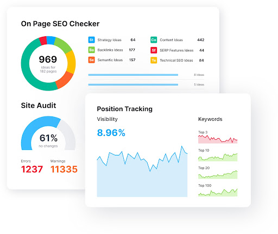Click the Warnings label

coord(58,161)
